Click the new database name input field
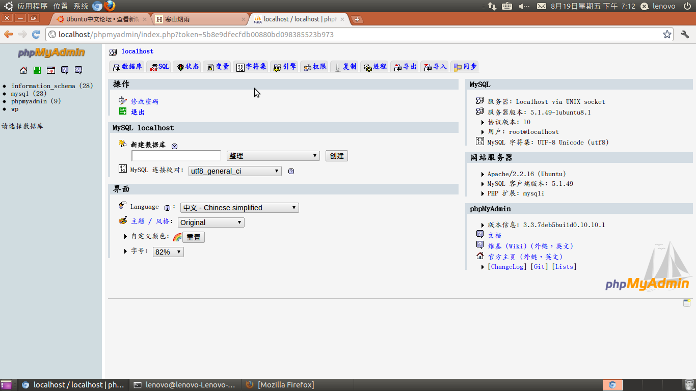 (x=176, y=156)
